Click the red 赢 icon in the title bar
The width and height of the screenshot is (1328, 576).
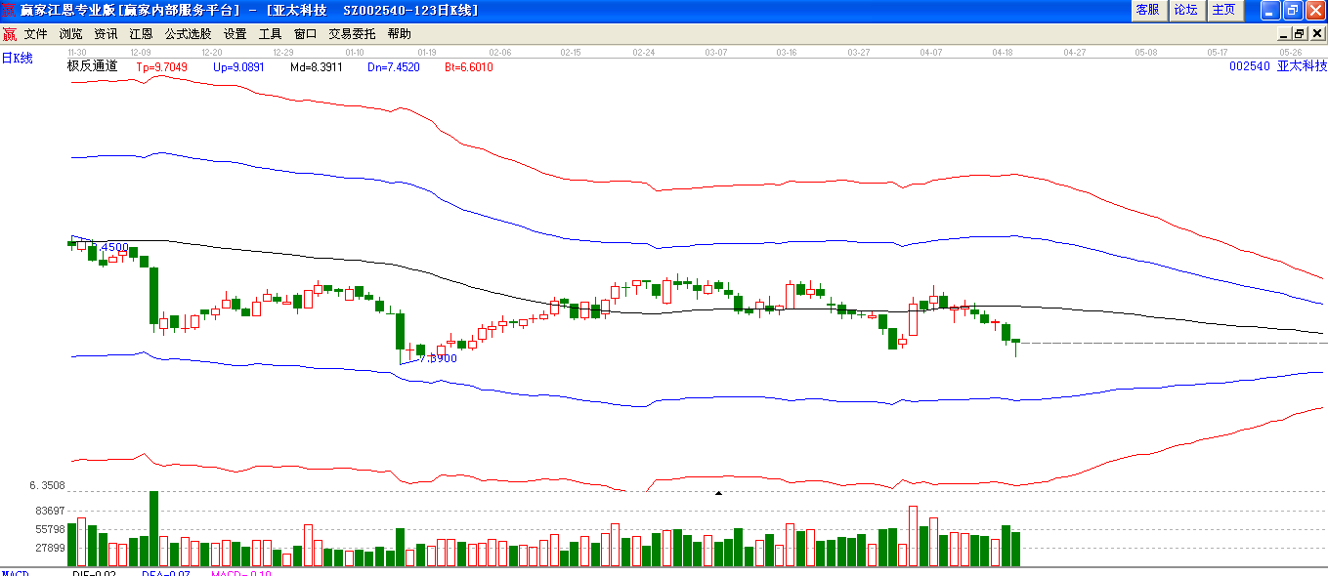(x=9, y=10)
